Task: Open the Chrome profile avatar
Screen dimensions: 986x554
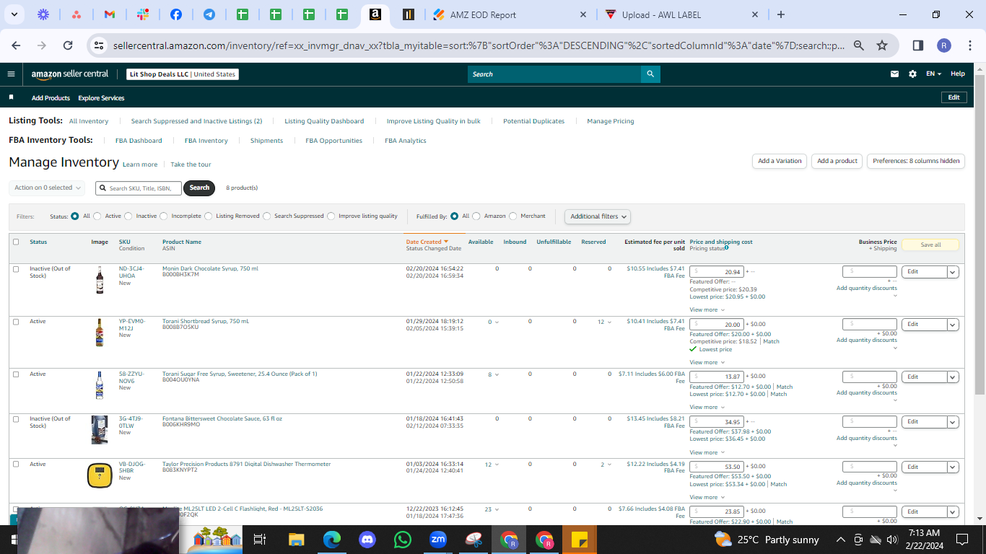Action: pos(944,45)
